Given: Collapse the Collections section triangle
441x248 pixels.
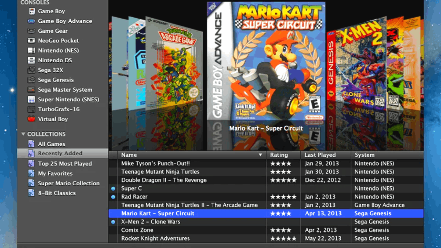Looking at the screenshot, I should coord(23,134).
